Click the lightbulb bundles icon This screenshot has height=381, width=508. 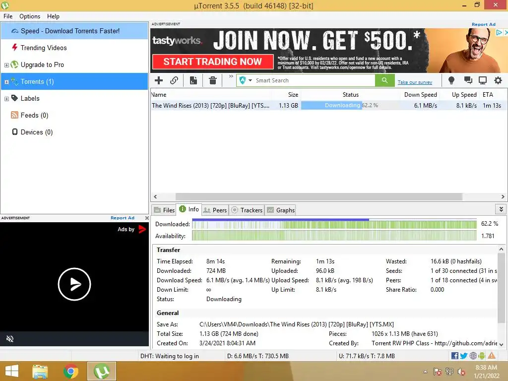tap(451, 80)
